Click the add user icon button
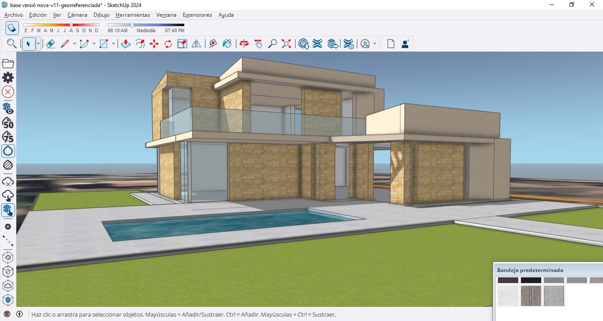This screenshot has height=321, width=603. (405, 44)
